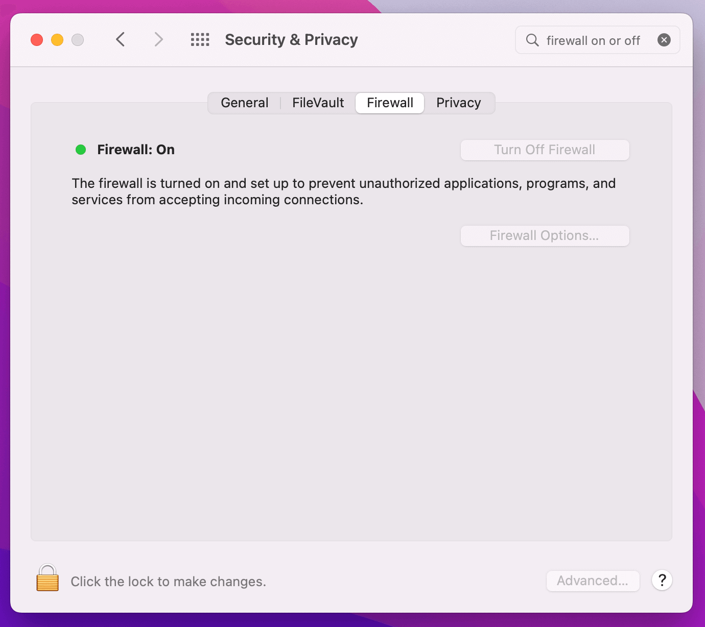Clear the "firewall on or off" search text
This screenshot has height=627, width=705.
point(664,40)
